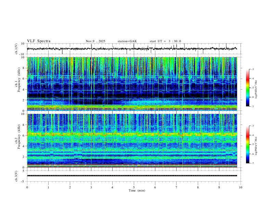Click the "-3" label on ch.2 color scale

pos(253,126)
